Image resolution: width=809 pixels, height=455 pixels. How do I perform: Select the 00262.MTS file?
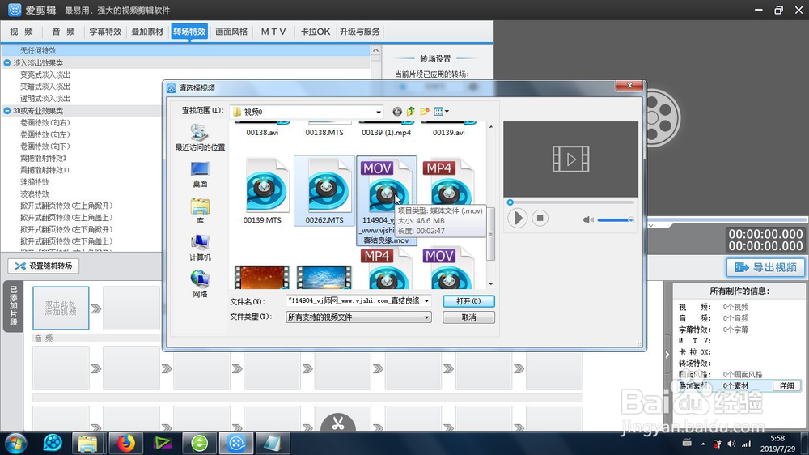[x=324, y=191]
